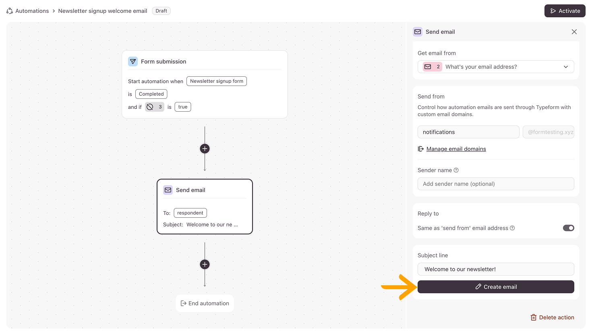Viewport: 592px width, 335px height.
Task: Change the Completed status condition
Action: click(151, 94)
